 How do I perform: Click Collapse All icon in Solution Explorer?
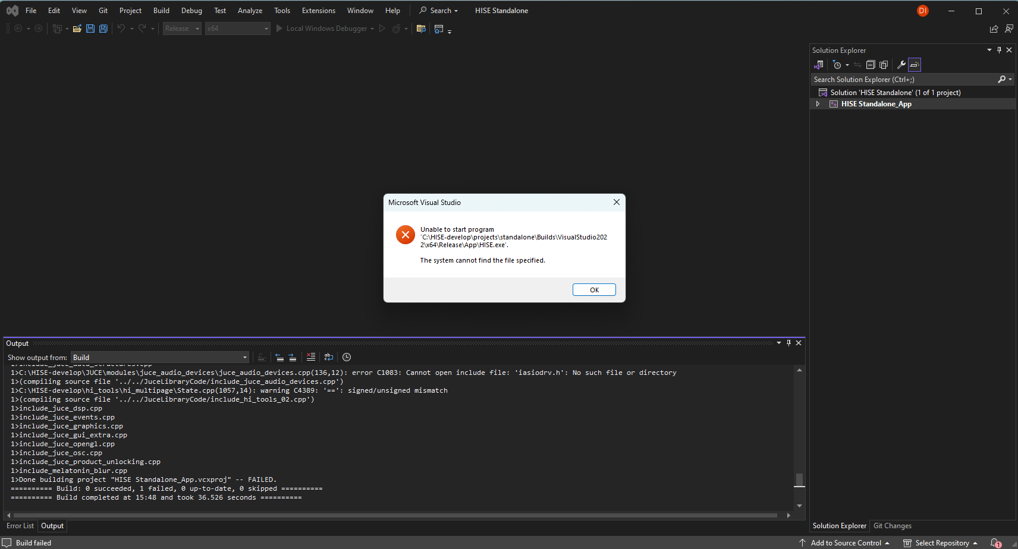pos(871,65)
